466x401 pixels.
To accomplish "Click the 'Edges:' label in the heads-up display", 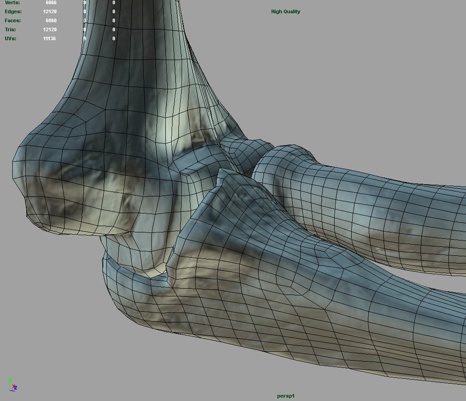I will pos(13,12).
